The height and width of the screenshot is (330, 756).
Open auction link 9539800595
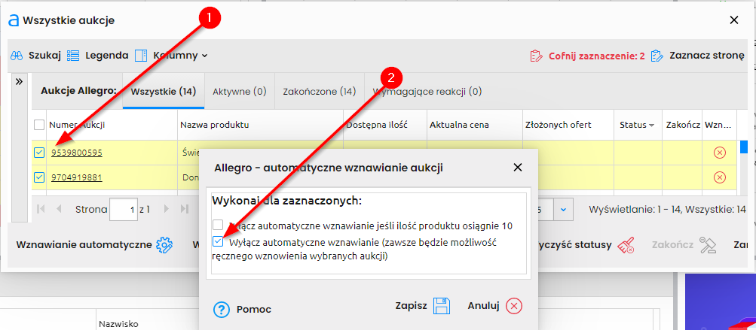point(77,153)
